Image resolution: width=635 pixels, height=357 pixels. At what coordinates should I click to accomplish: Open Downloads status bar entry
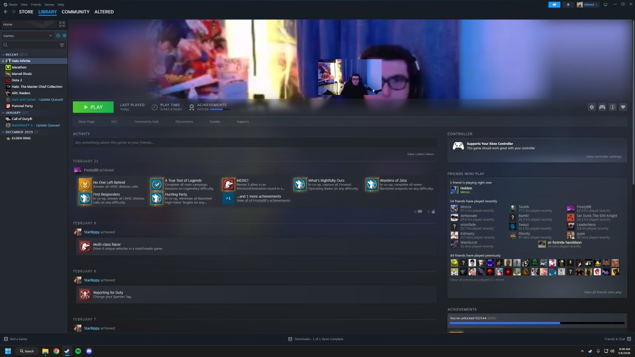point(316,339)
